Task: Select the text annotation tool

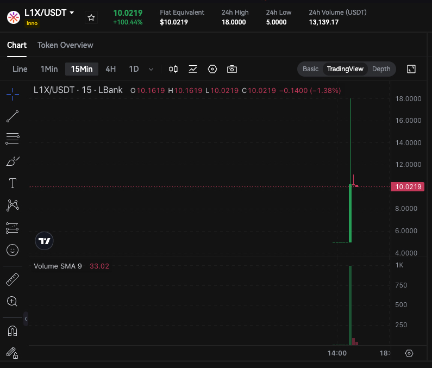Action: click(12, 183)
